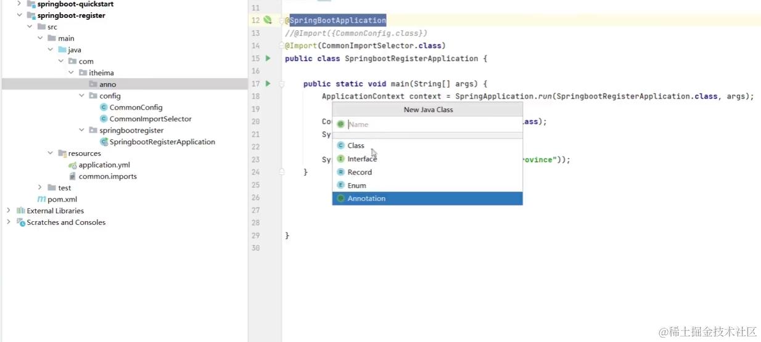Choose Interface in the New Java Class list
The image size is (761, 342).
(x=362, y=159)
